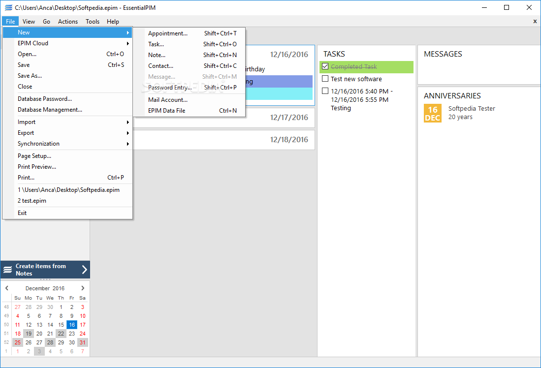Select December 28 in mini calendar
Screen dimensions: 541x368
50,342
